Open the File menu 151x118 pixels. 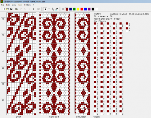(x=3, y=5)
